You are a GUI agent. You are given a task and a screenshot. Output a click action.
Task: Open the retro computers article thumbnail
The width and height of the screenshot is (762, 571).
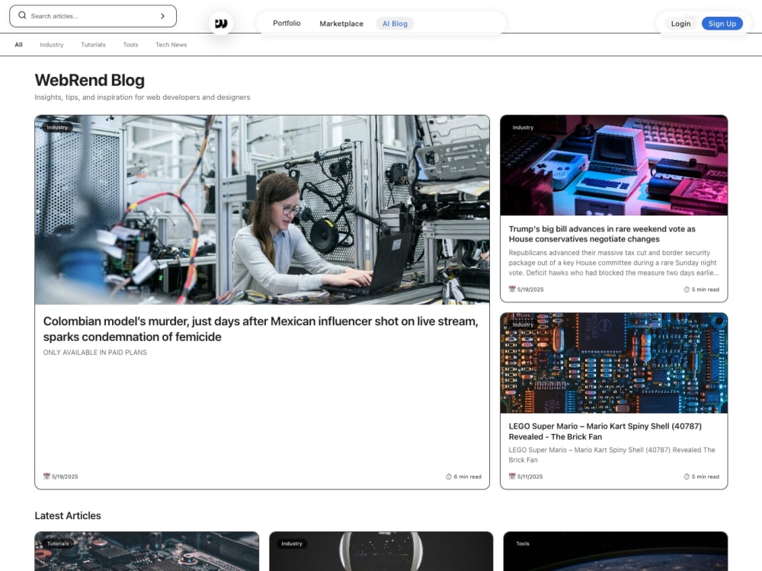coord(613,165)
